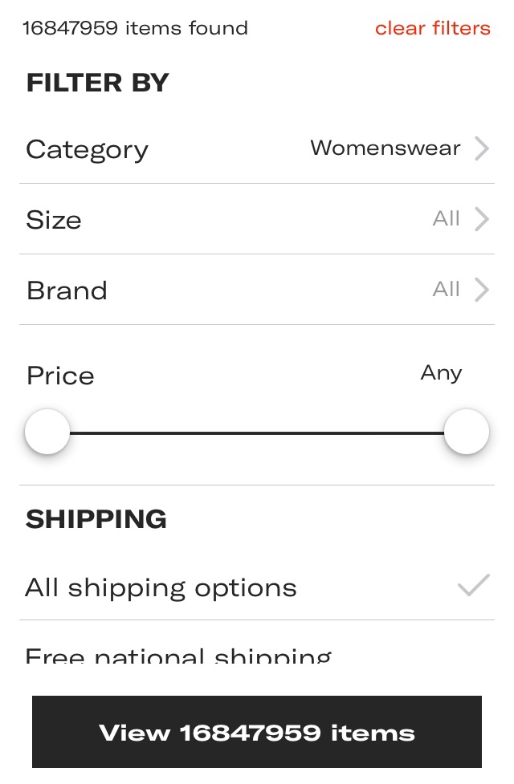
Task: Tap the Brand 'All' value
Action: coord(446,290)
